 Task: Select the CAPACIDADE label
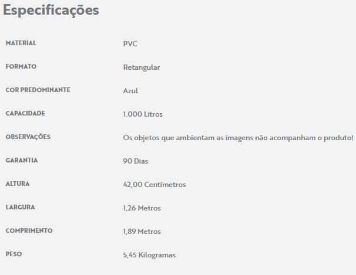[25, 113]
